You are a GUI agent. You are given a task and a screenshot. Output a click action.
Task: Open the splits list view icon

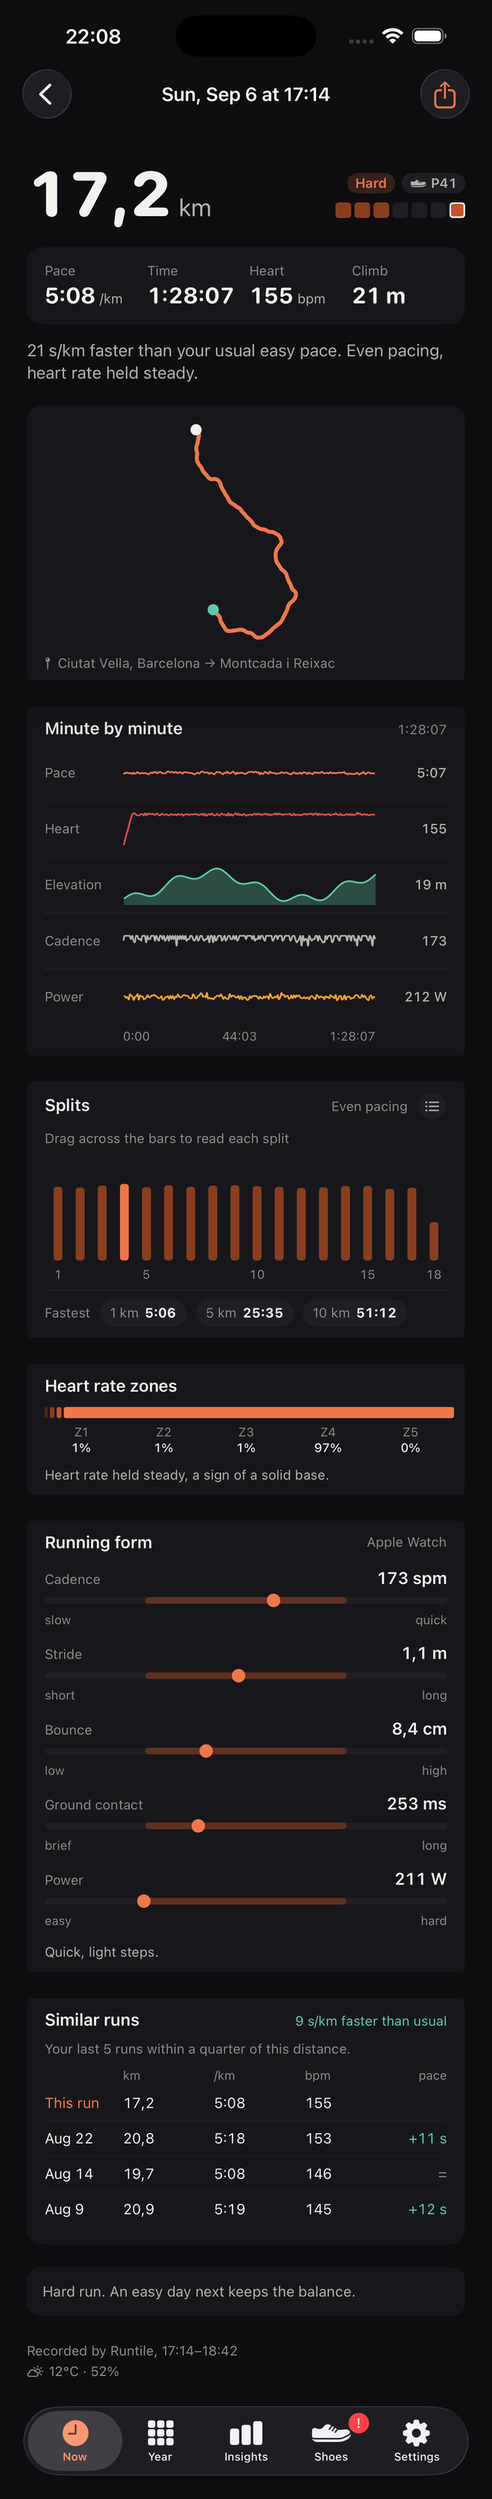point(432,1106)
